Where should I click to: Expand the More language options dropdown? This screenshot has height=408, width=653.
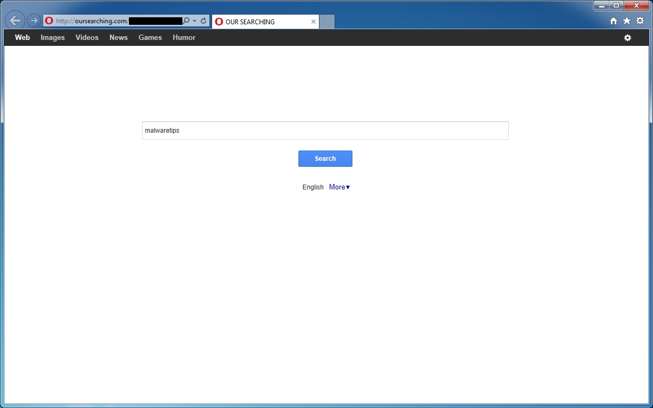click(339, 187)
